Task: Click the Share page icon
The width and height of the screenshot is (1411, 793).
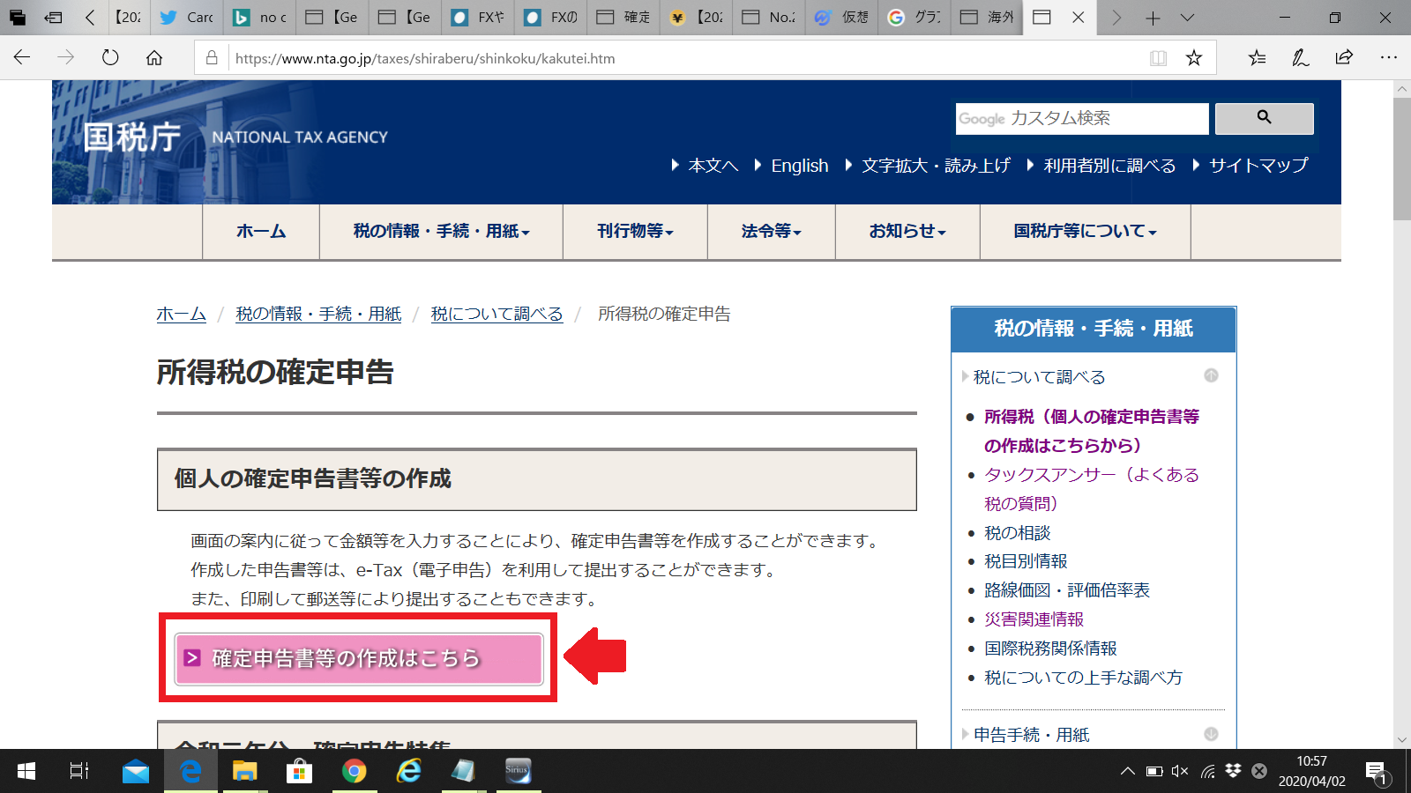Action: 1342,58
